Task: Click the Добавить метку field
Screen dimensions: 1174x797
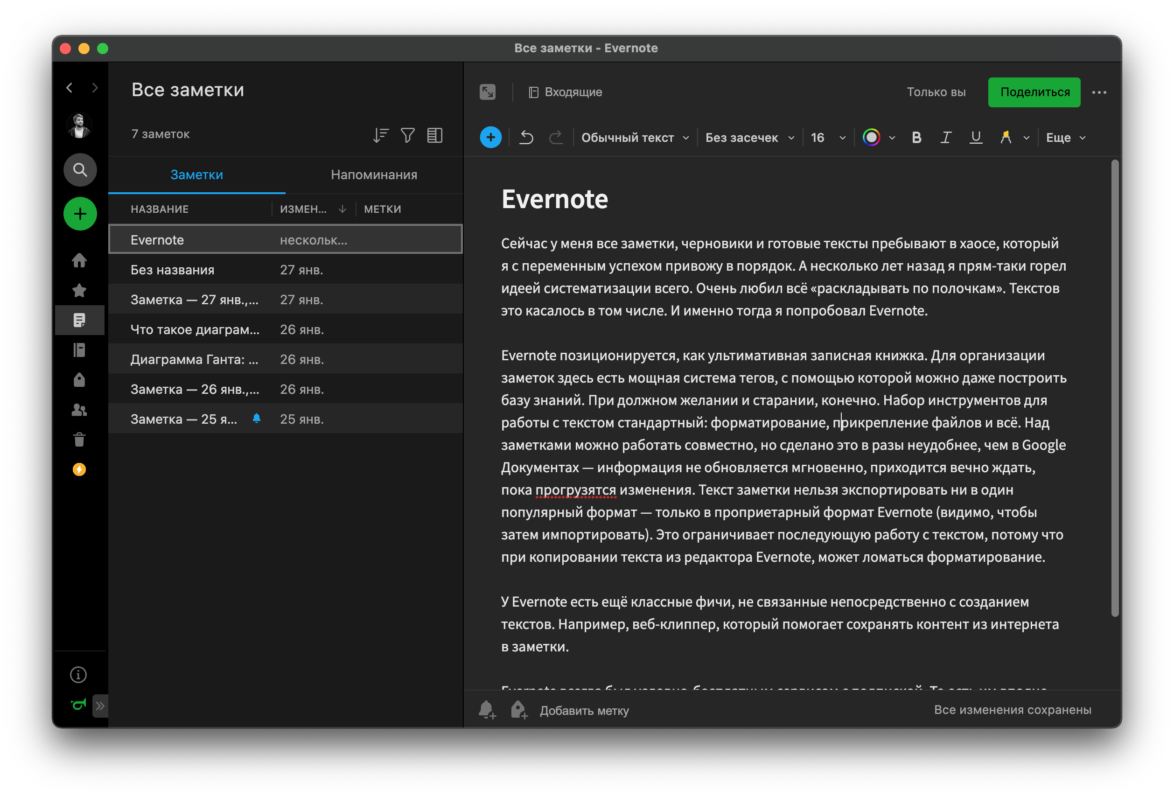Action: point(584,711)
